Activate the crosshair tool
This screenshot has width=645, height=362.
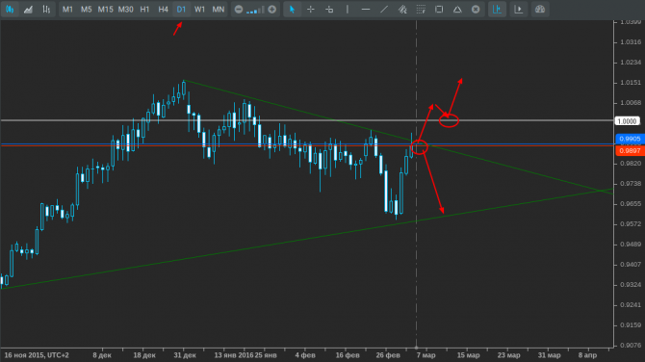tap(311, 9)
